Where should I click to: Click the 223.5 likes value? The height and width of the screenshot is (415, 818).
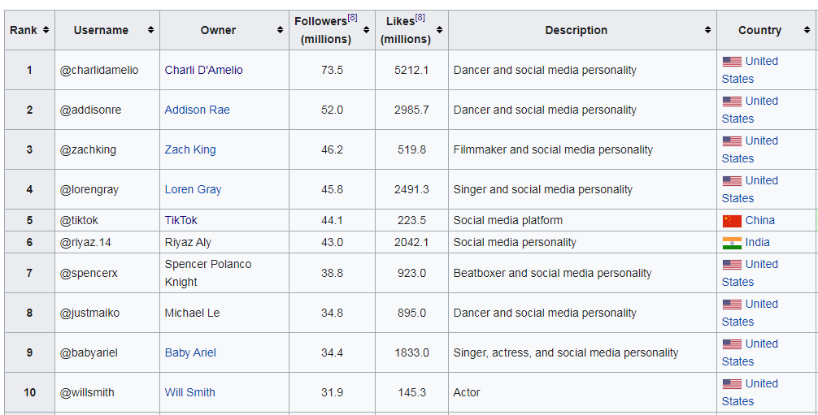pyautogui.click(x=411, y=220)
